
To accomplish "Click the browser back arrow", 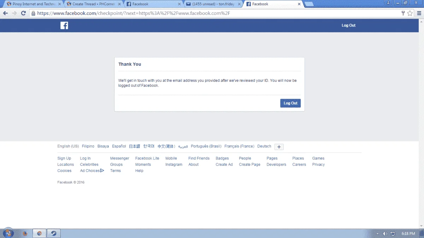I will tap(5, 13).
